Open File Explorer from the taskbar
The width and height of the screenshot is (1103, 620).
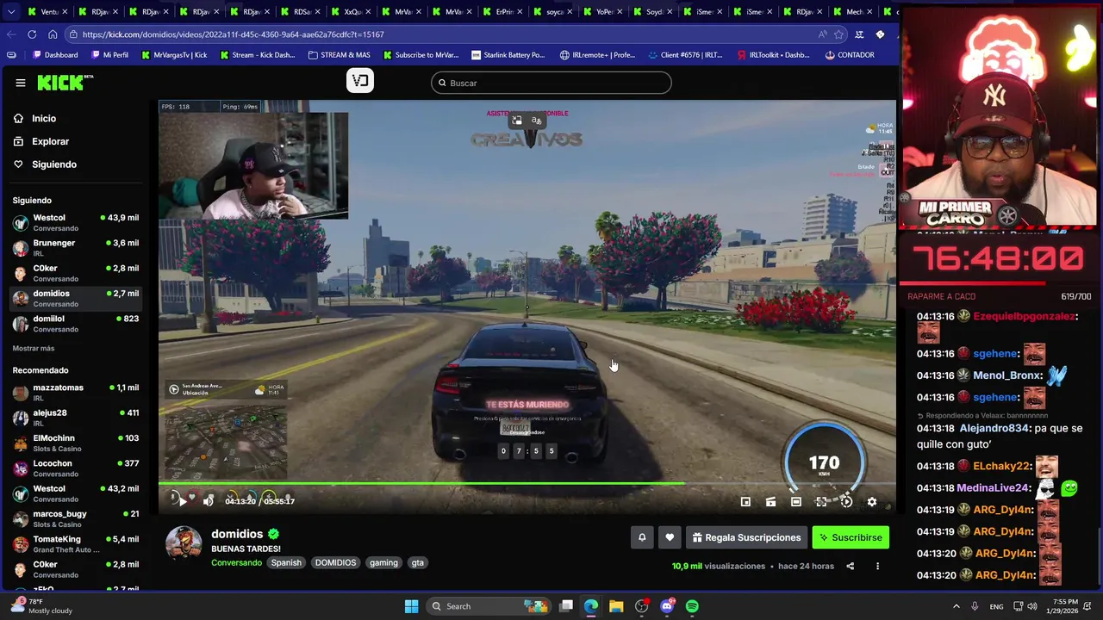coord(616,606)
